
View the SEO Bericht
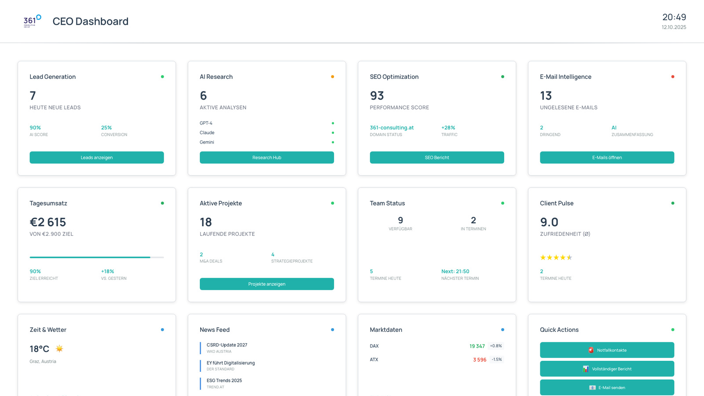pyautogui.click(x=437, y=158)
